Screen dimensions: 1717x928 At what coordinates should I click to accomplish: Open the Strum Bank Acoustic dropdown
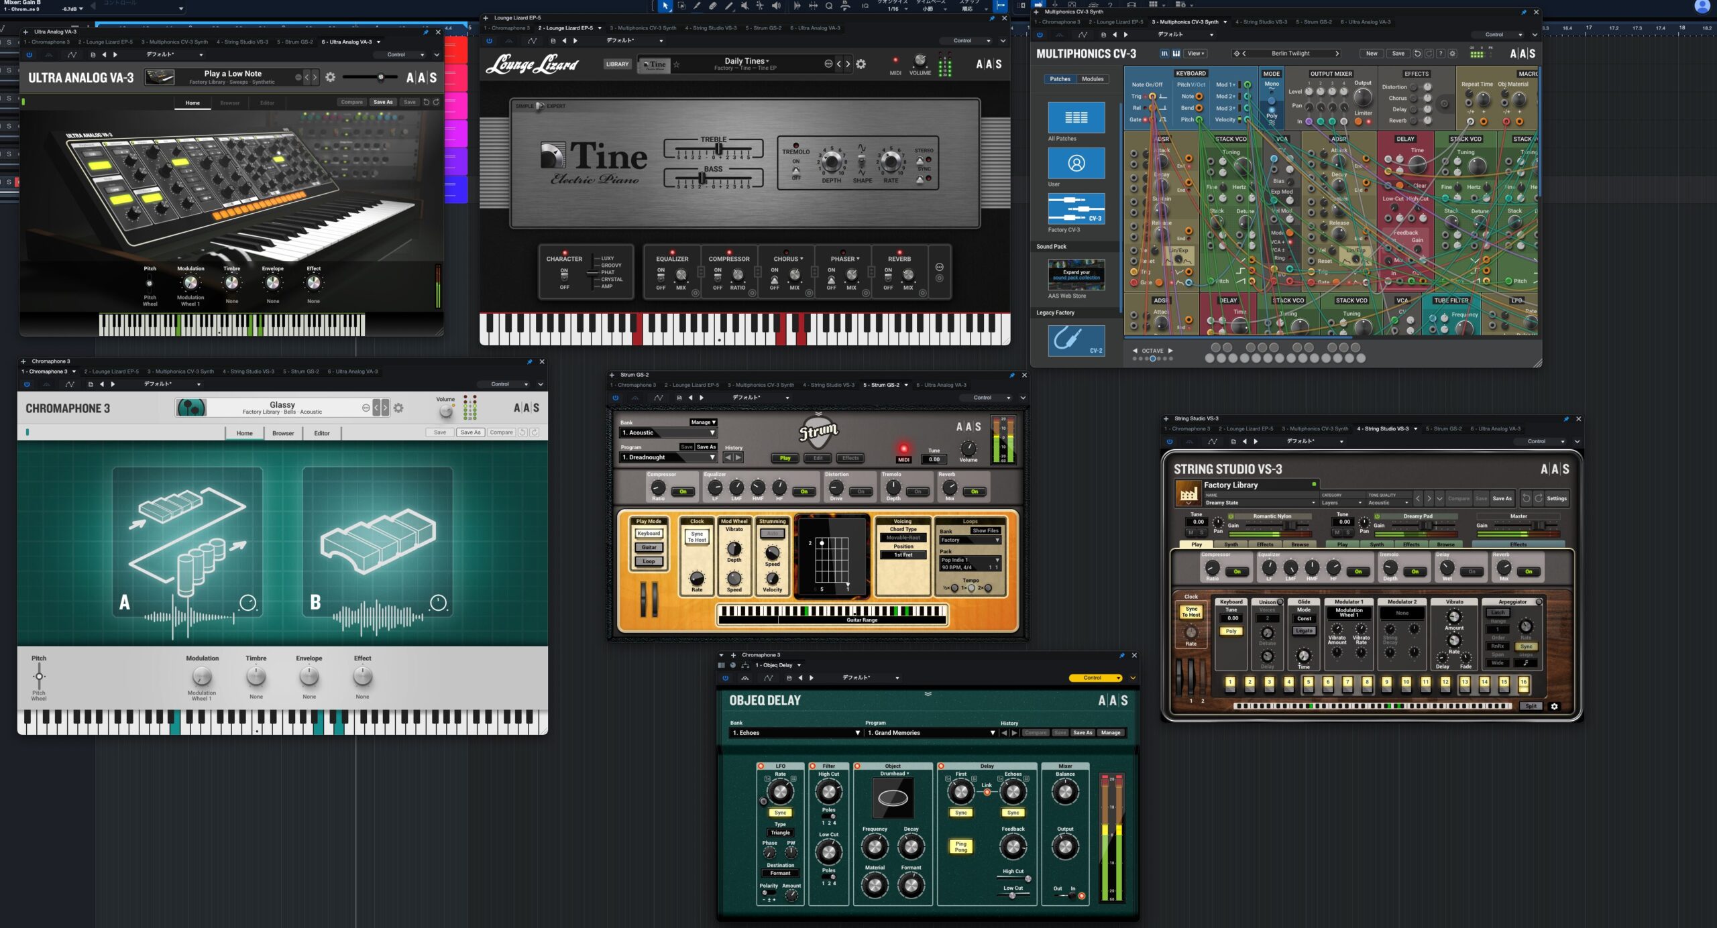[668, 433]
